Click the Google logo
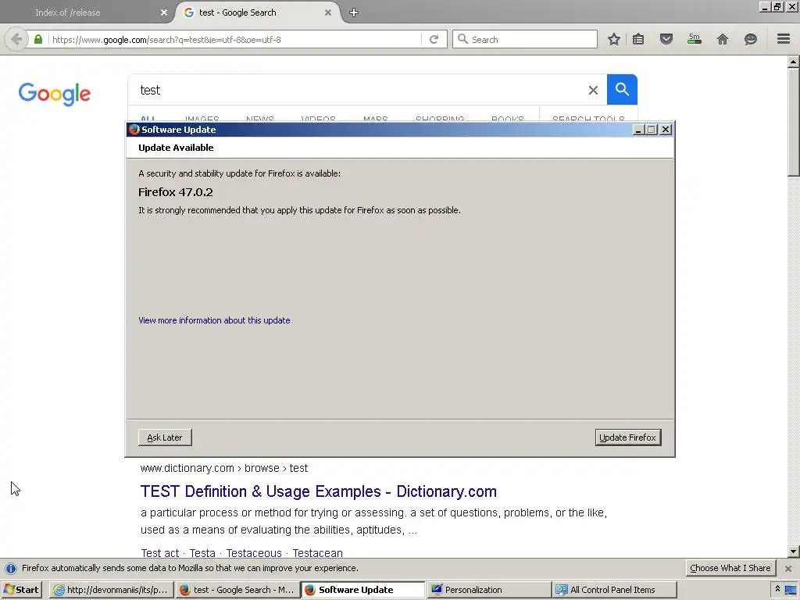This screenshot has height=600, width=800. (x=55, y=95)
